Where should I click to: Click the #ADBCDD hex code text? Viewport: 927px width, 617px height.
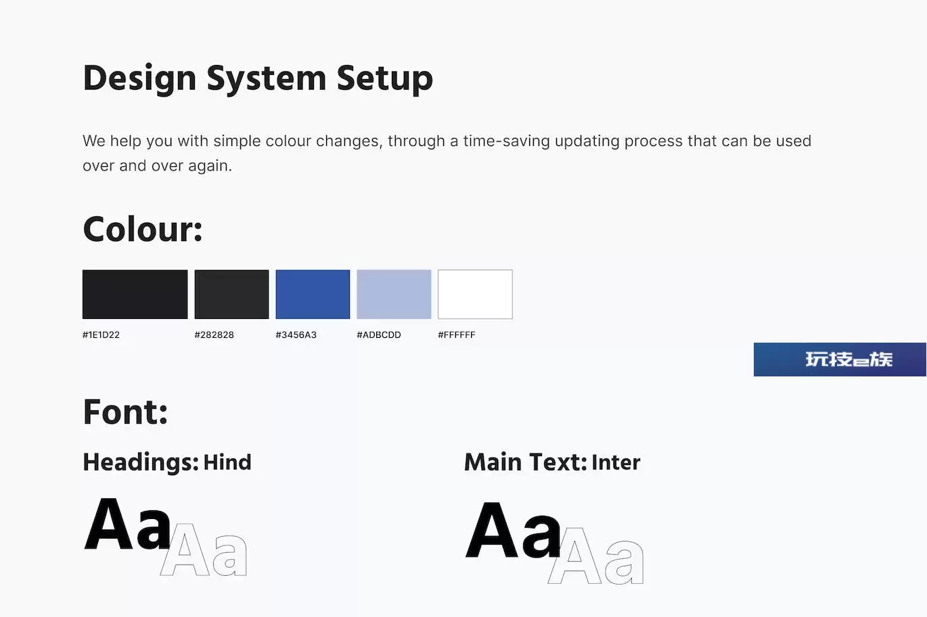coord(378,335)
